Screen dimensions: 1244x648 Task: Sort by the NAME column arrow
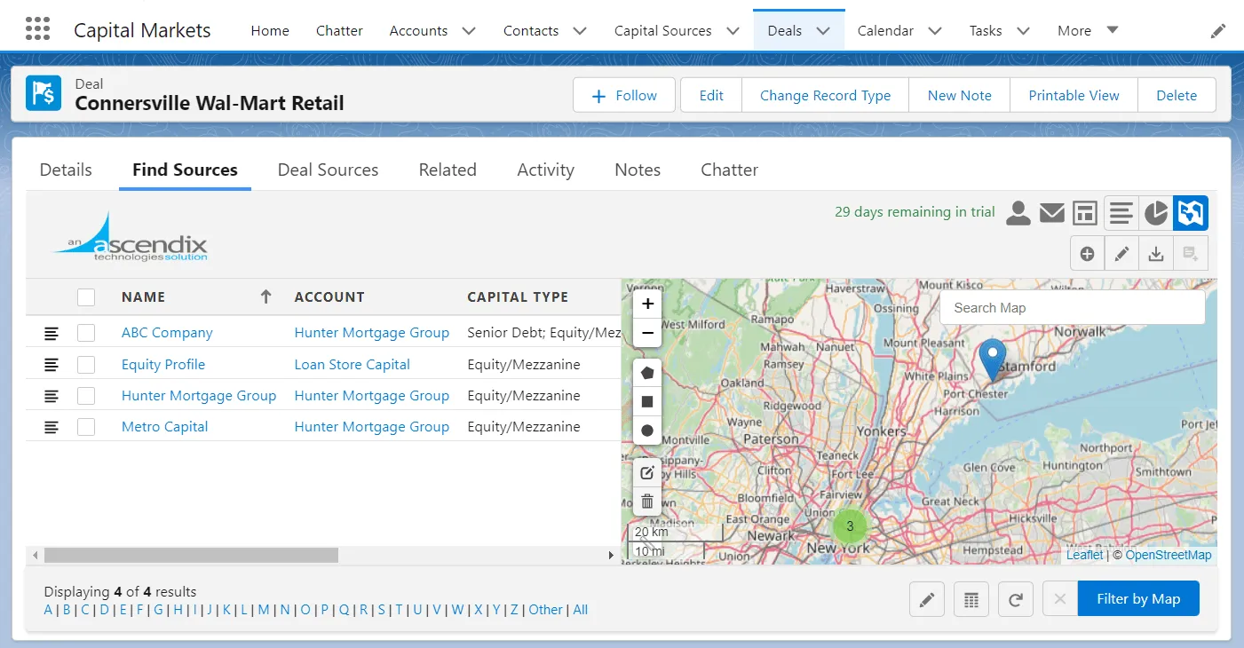[265, 297]
